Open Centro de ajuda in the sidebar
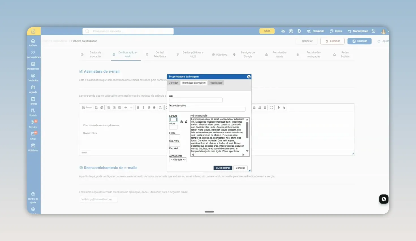 (x=33, y=198)
